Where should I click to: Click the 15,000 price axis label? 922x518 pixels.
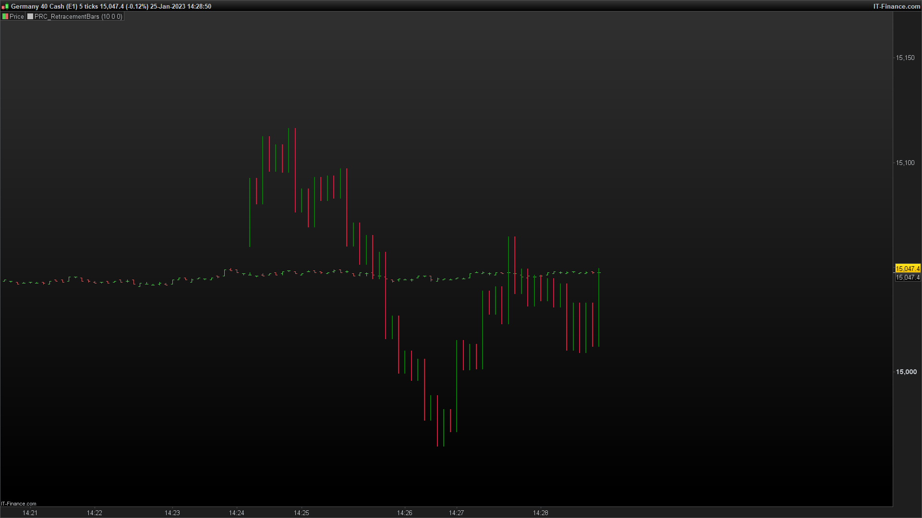click(906, 372)
